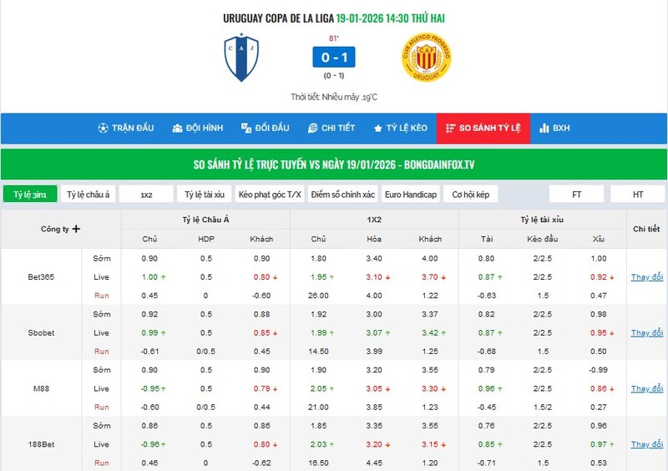Choose FT full-time odds
The height and width of the screenshot is (471, 668).
click(576, 194)
